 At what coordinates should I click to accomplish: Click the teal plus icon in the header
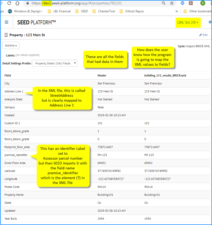click(x=209, y=22)
